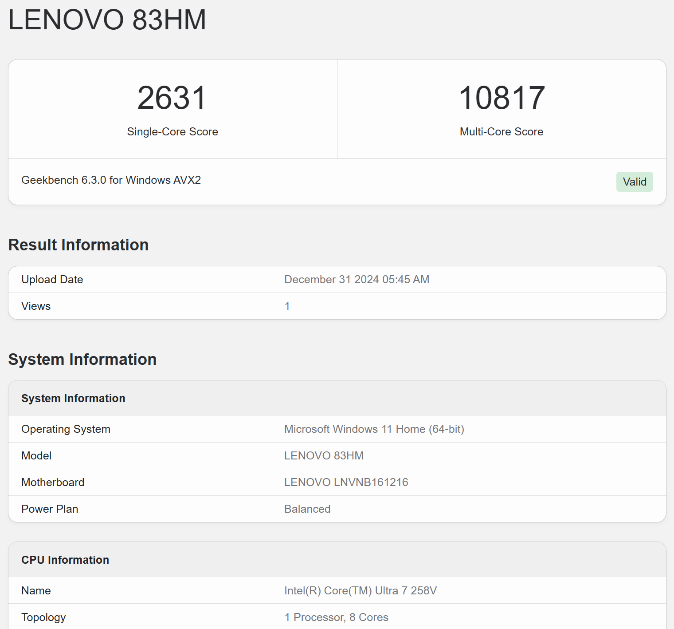Screen dimensions: 674x629
Task: Click the large System Information section heading
Action: (82, 360)
